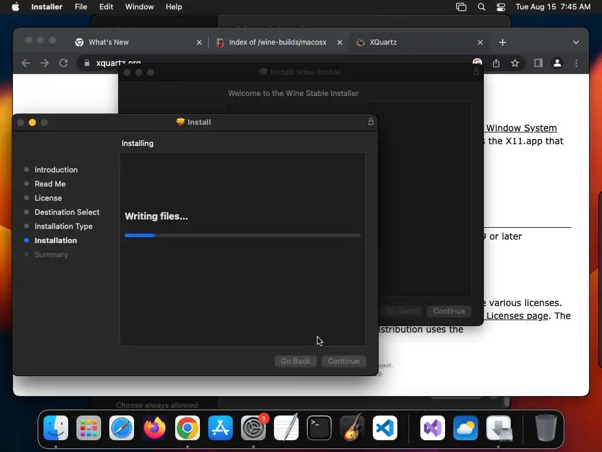Open Chrome profile menu
602x452 pixels.
click(x=557, y=63)
